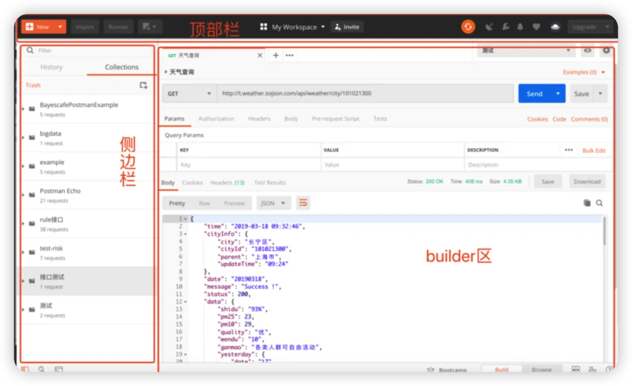Switch to the Tests tab
The height and width of the screenshot is (386, 632).
tap(380, 118)
